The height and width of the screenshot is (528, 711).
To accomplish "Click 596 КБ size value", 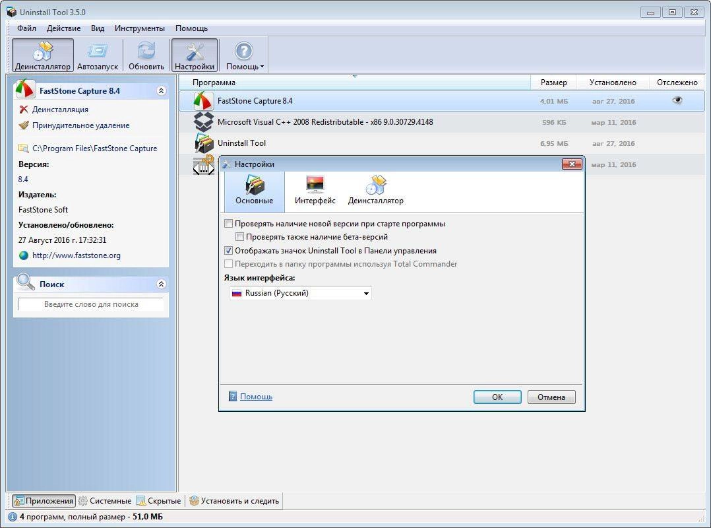I will click(x=553, y=123).
